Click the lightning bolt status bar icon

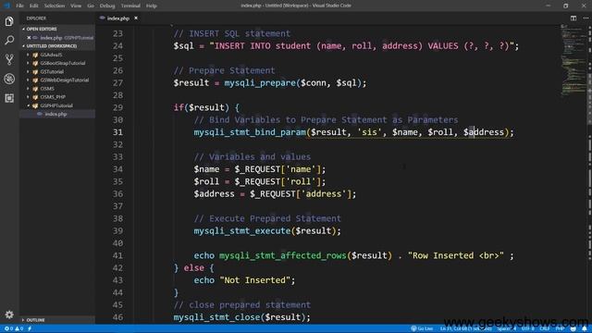click(x=30, y=328)
